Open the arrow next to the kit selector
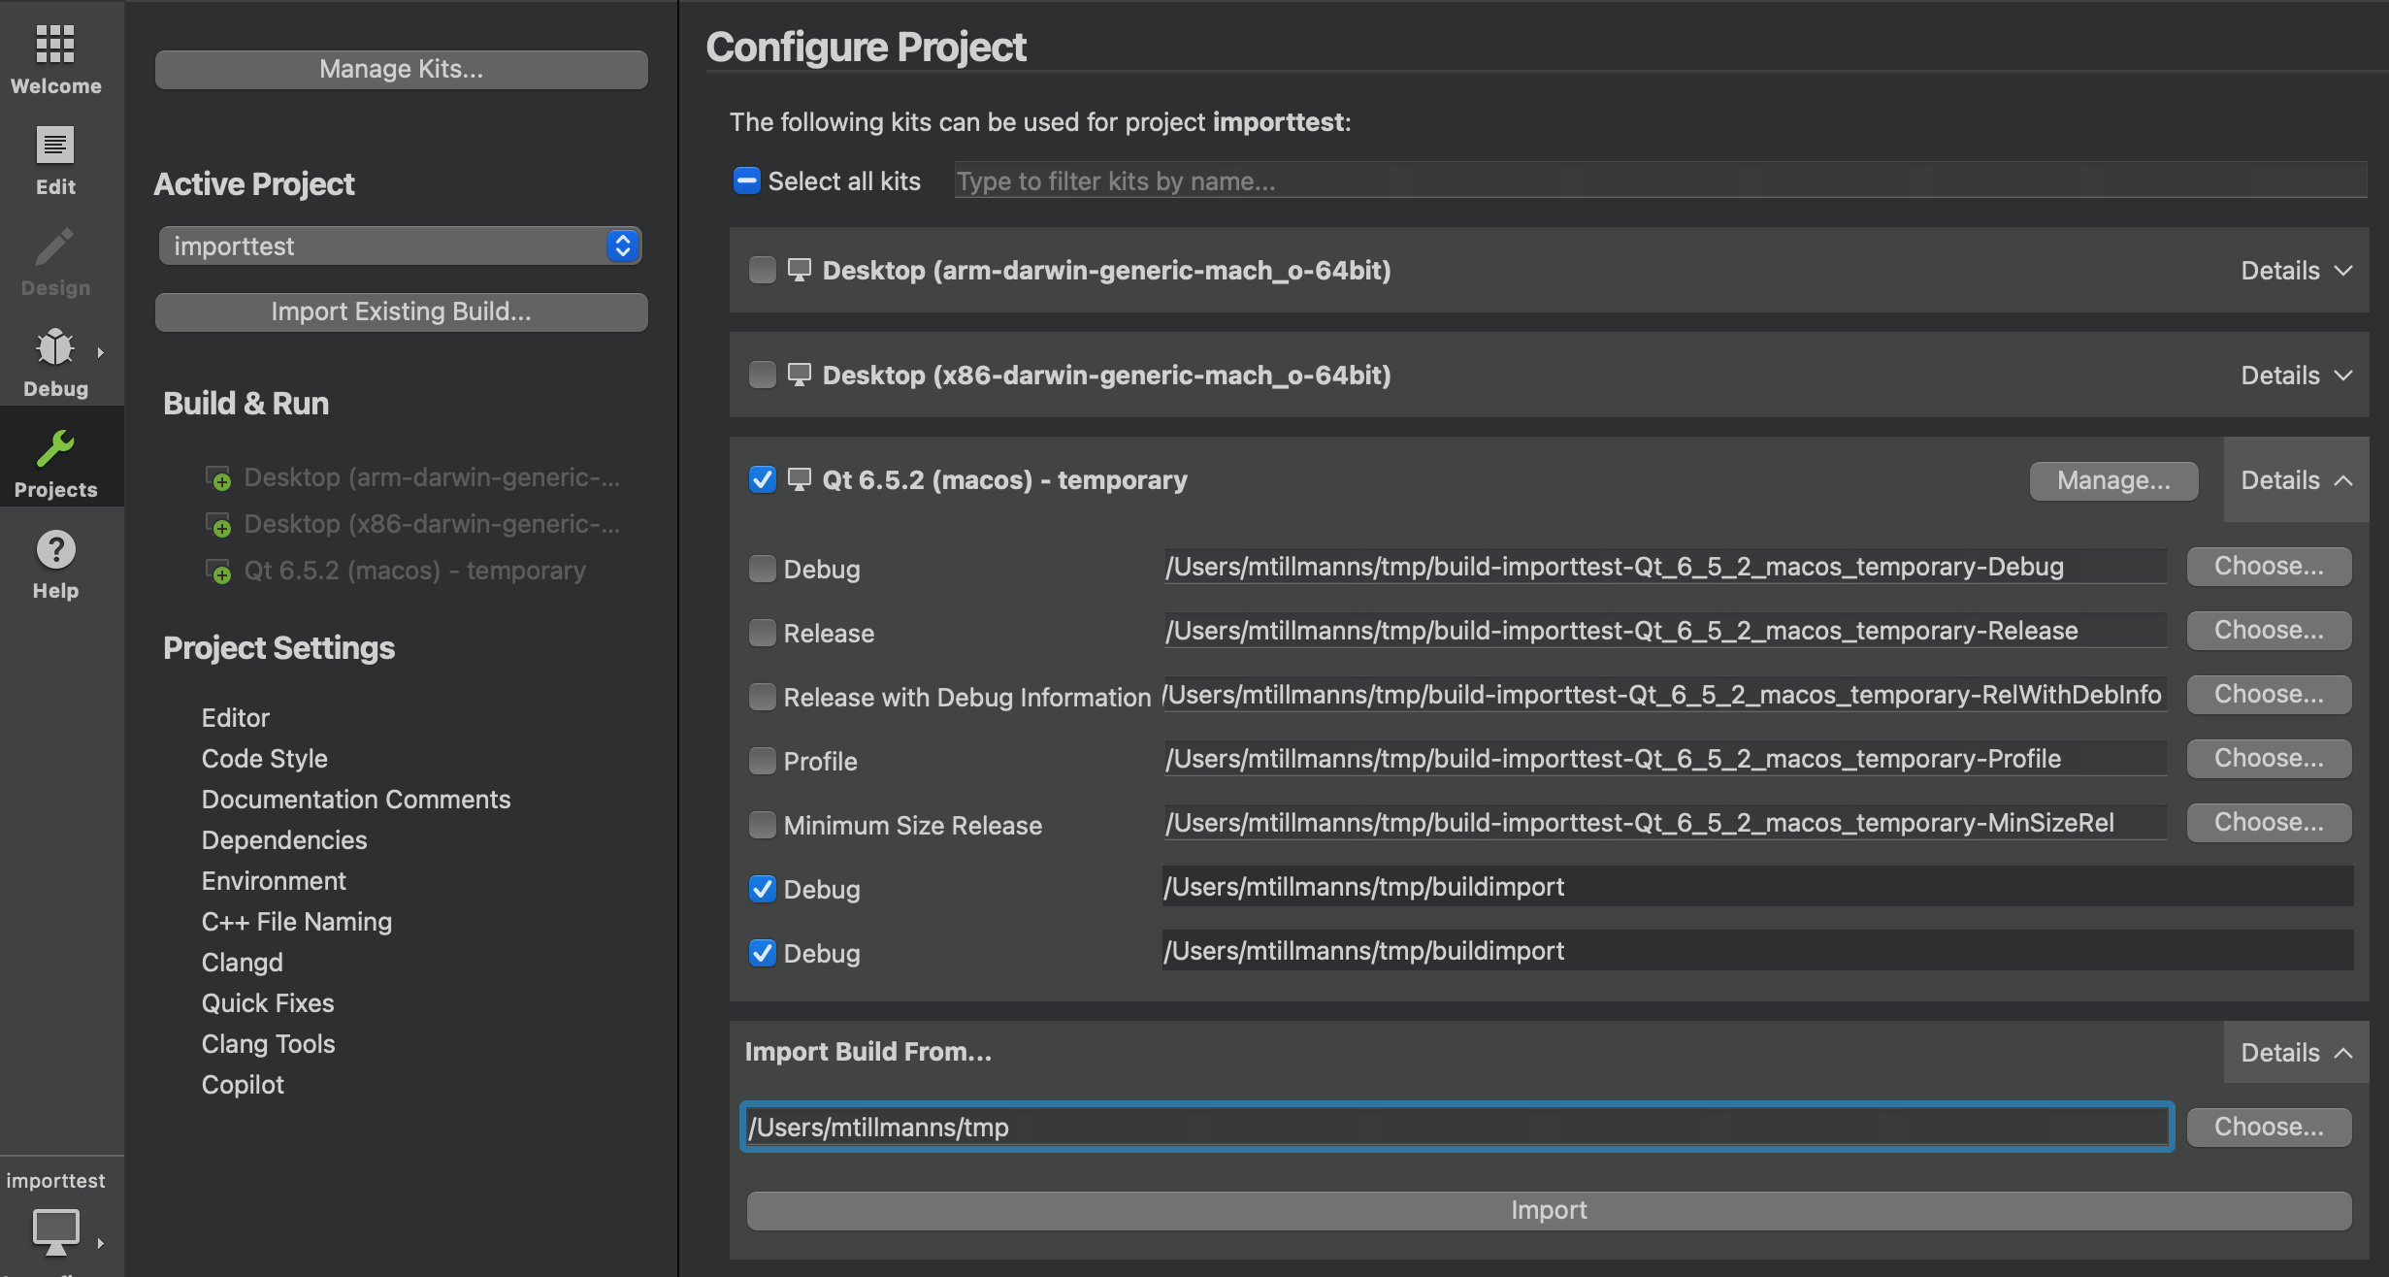This screenshot has height=1277, width=2389. [x=100, y=1243]
